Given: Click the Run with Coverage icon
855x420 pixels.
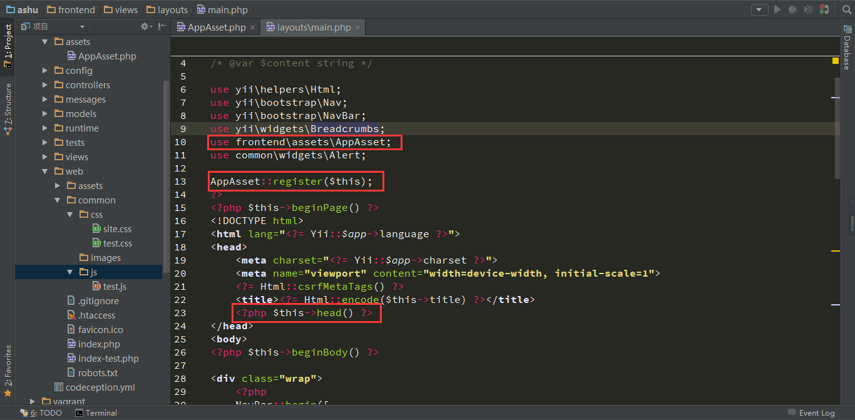Looking at the screenshot, I should pos(809,9).
